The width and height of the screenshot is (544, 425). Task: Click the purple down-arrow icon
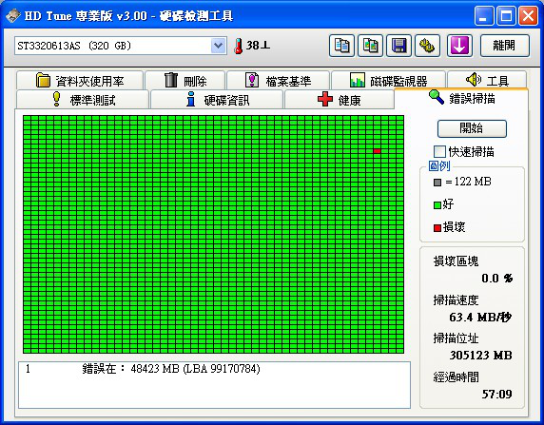tap(459, 46)
